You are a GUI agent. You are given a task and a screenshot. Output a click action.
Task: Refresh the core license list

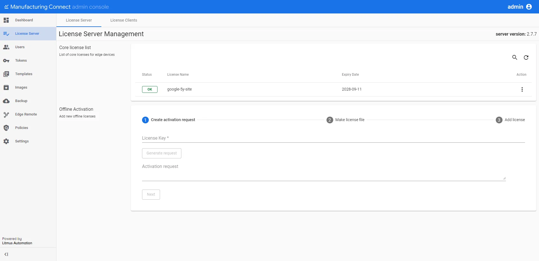(526, 57)
